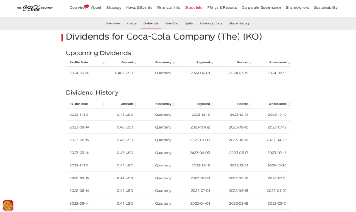Select the Dividends sub-tab
Viewport: 356px width, 212px height.
(151, 23)
